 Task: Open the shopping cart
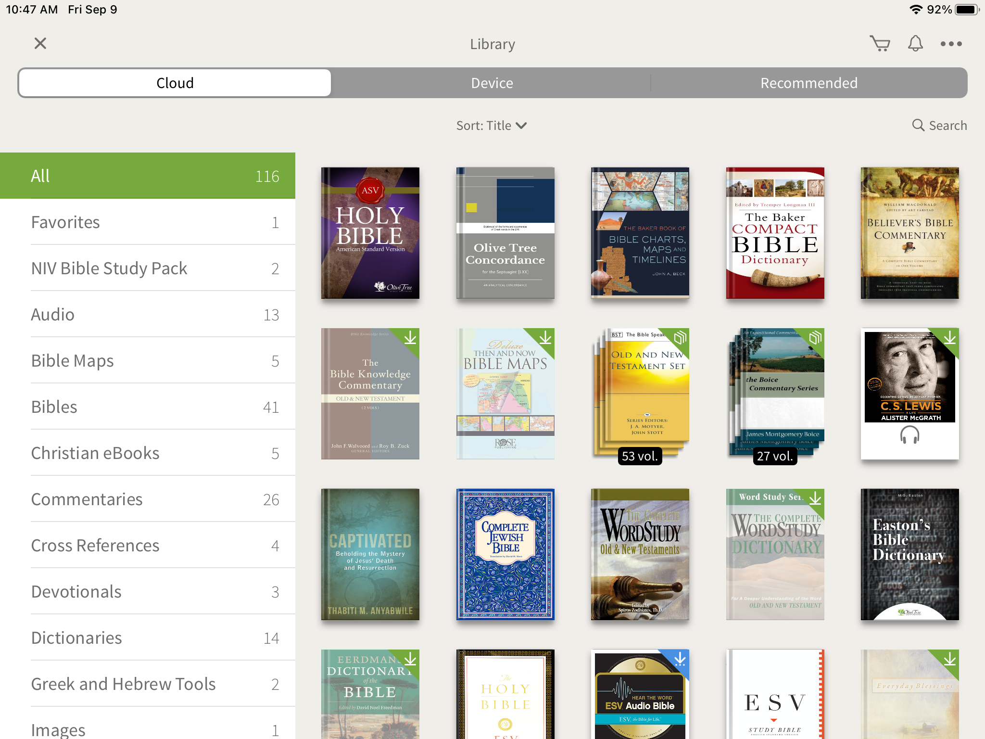point(880,44)
